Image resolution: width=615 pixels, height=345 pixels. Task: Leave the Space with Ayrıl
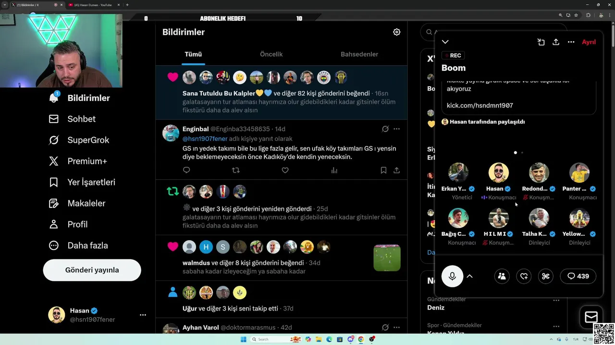(589, 42)
